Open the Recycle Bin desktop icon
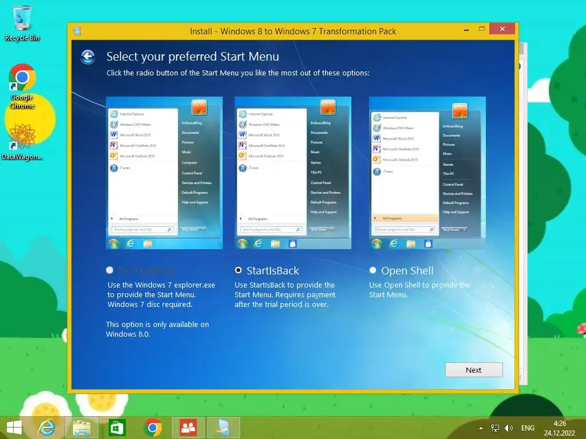The image size is (586, 439). tap(22, 23)
